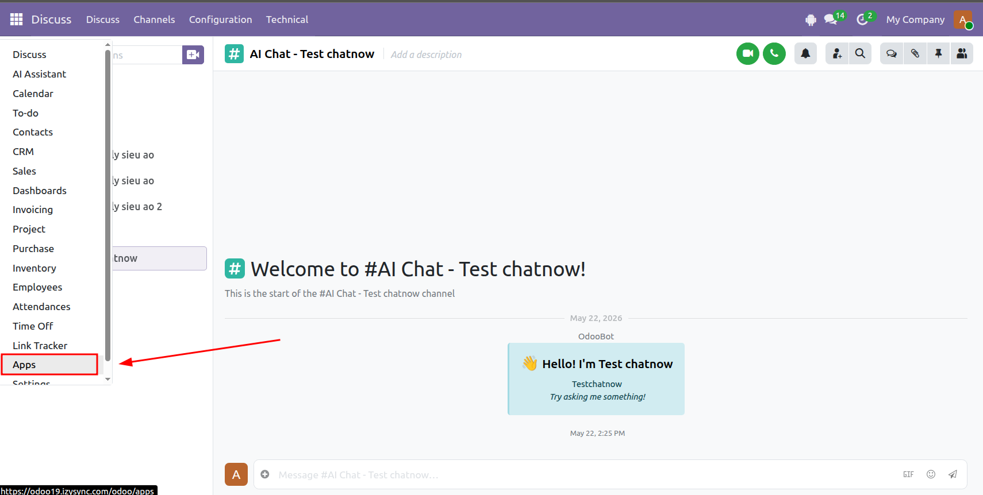Open the Discuss menu in top bar
Viewport: 983px width, 495px height.
pyautogui.click(x=103, y=20)
